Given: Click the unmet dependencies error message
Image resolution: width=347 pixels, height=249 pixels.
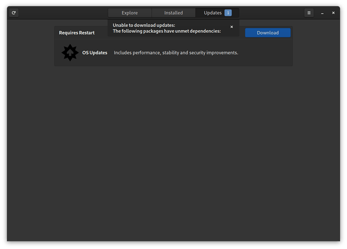Looking at the screenshot, I should coord(166,28).
